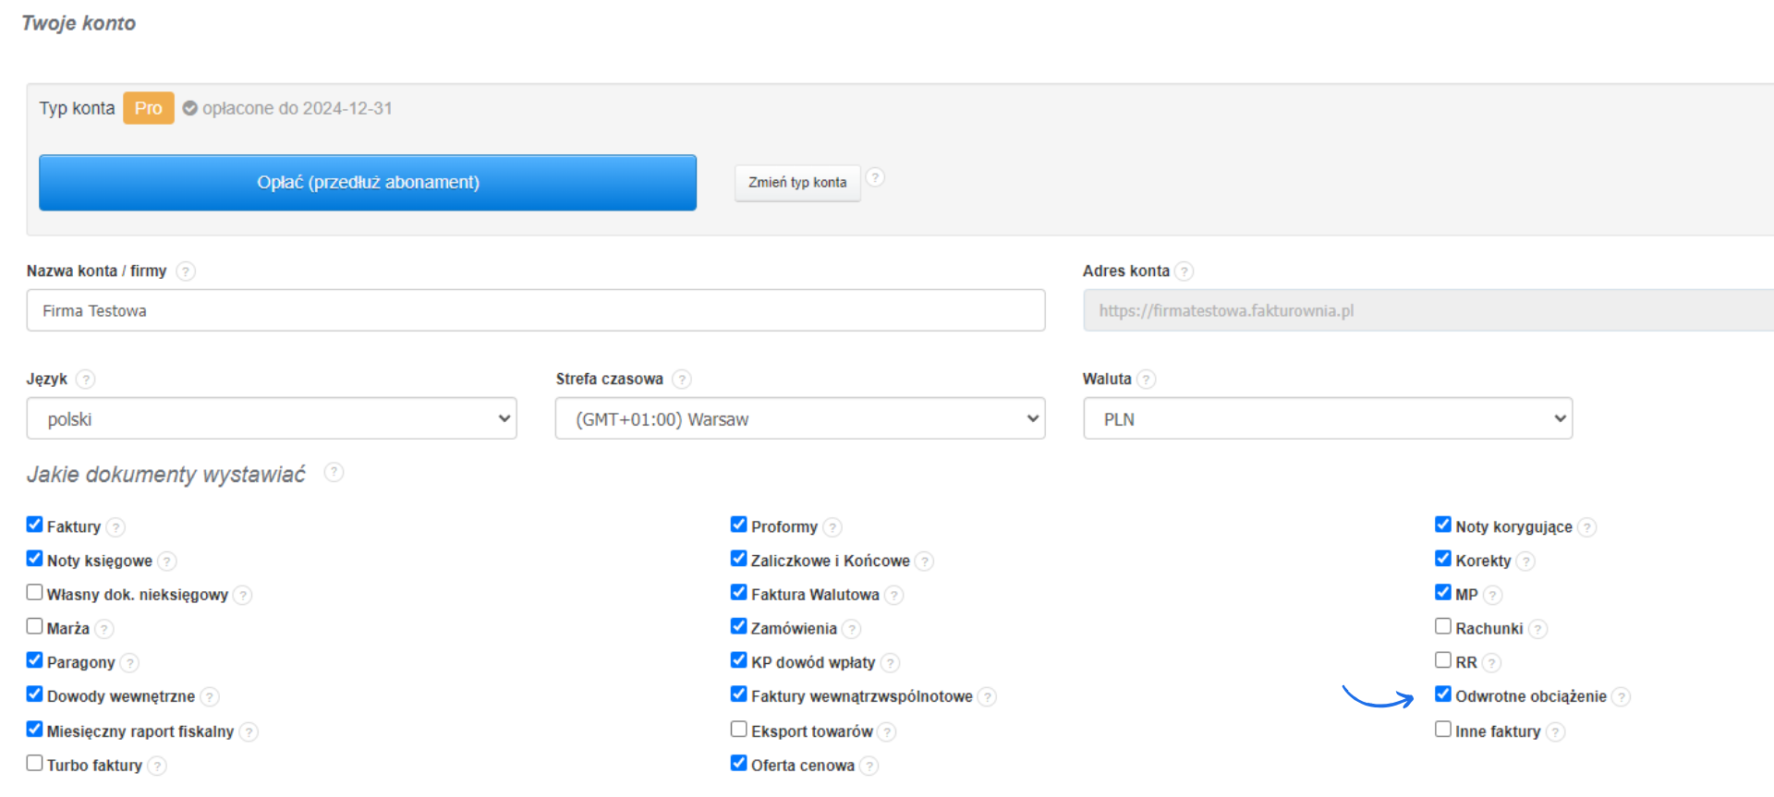Click help icon next to Waluta label

coord(1146,380)
